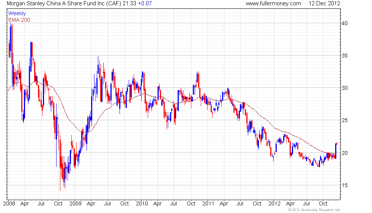Click the '30' price axis label
Screen dimensions: 372x213
[345, 88]
